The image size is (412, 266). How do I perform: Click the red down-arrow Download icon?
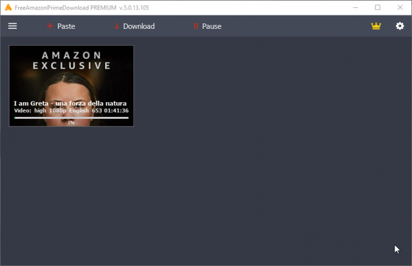[x=116, y=26]
